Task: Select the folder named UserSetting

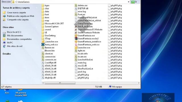Action: (x=50, y=35)
